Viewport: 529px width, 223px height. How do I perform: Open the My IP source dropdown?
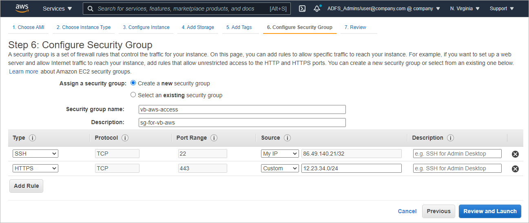coord(280,154)
